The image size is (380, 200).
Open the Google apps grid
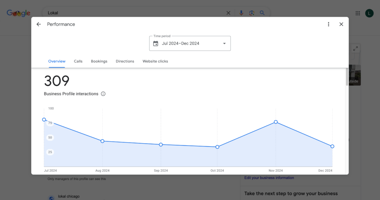point(358,13)
